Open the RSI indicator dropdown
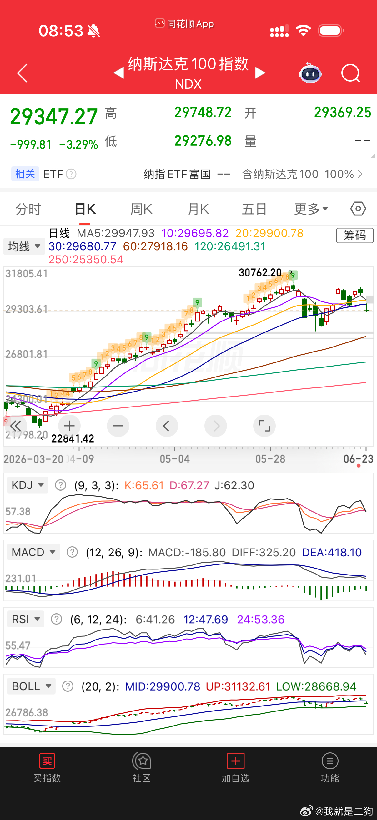 click(x=26, y=619)
